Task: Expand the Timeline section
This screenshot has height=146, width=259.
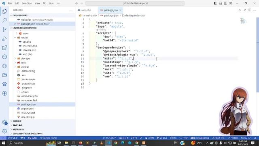Action: 42,125
